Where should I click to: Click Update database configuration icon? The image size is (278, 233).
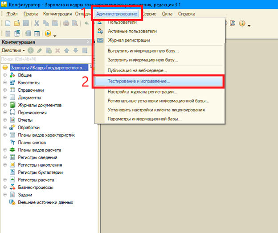[28, 33]
